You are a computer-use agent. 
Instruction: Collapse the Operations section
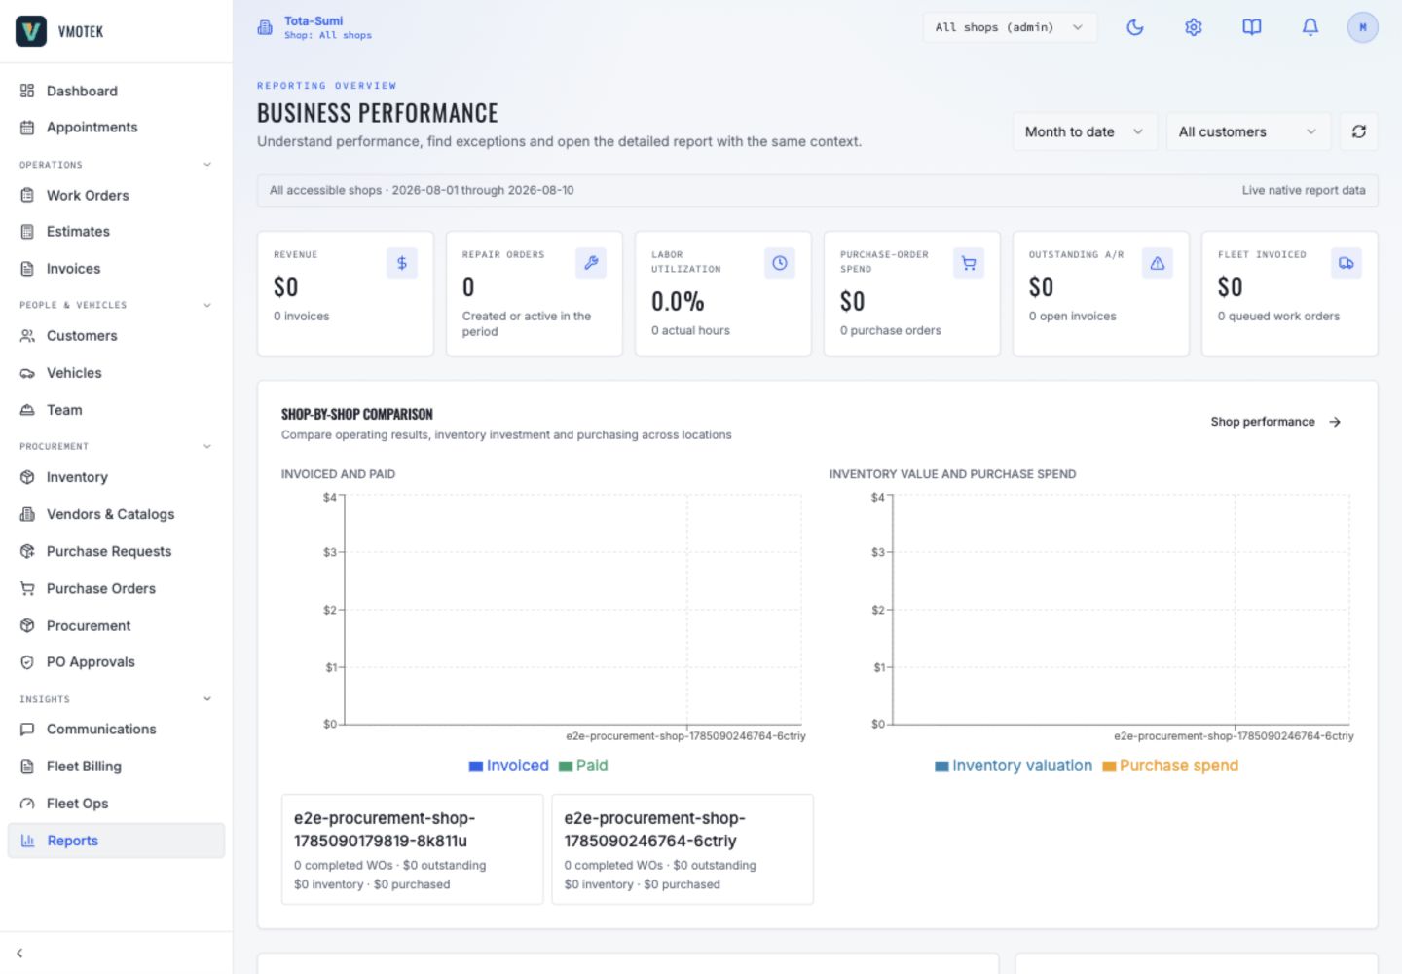coord(207,164)
